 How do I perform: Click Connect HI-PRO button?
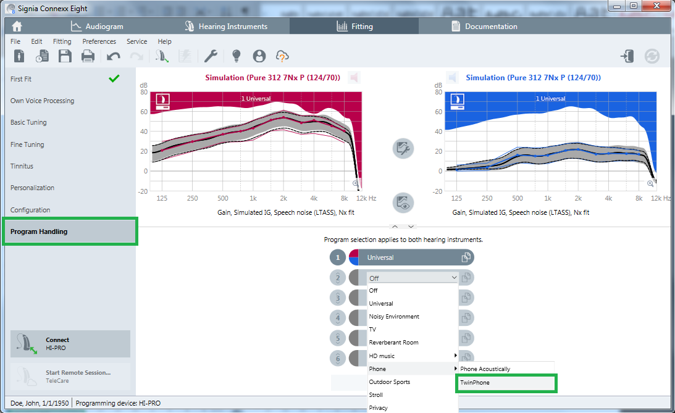[70, 344]
